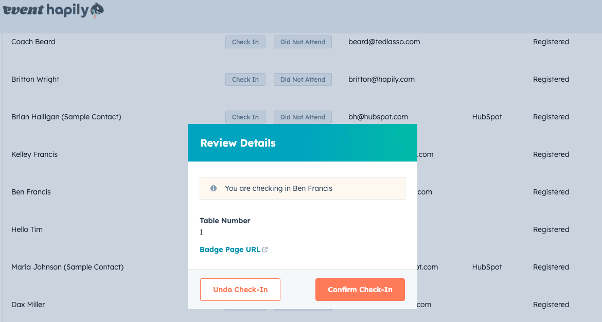The height and width of the screenshot is (322, 602).
Task: Mark Brian Halligan as Did Not Attend
Action: (x=303, y=117)
